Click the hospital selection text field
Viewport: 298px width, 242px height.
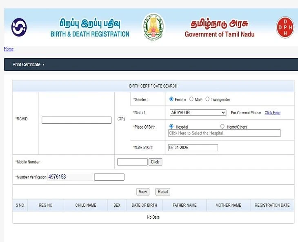click(225, 133)
